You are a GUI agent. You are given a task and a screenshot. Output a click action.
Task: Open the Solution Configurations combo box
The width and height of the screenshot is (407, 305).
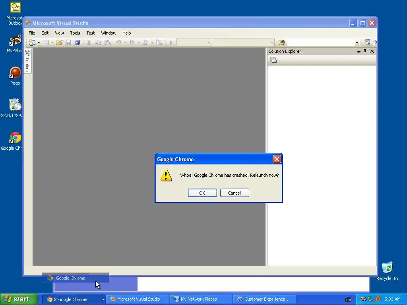194,42
